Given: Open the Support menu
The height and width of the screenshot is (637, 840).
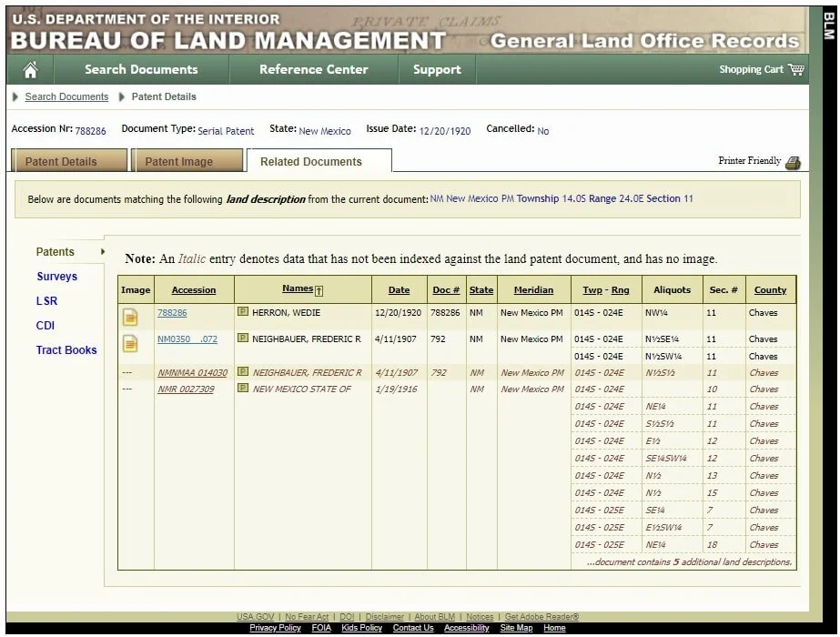Looking at the screenshot, I should click(437, 70).
